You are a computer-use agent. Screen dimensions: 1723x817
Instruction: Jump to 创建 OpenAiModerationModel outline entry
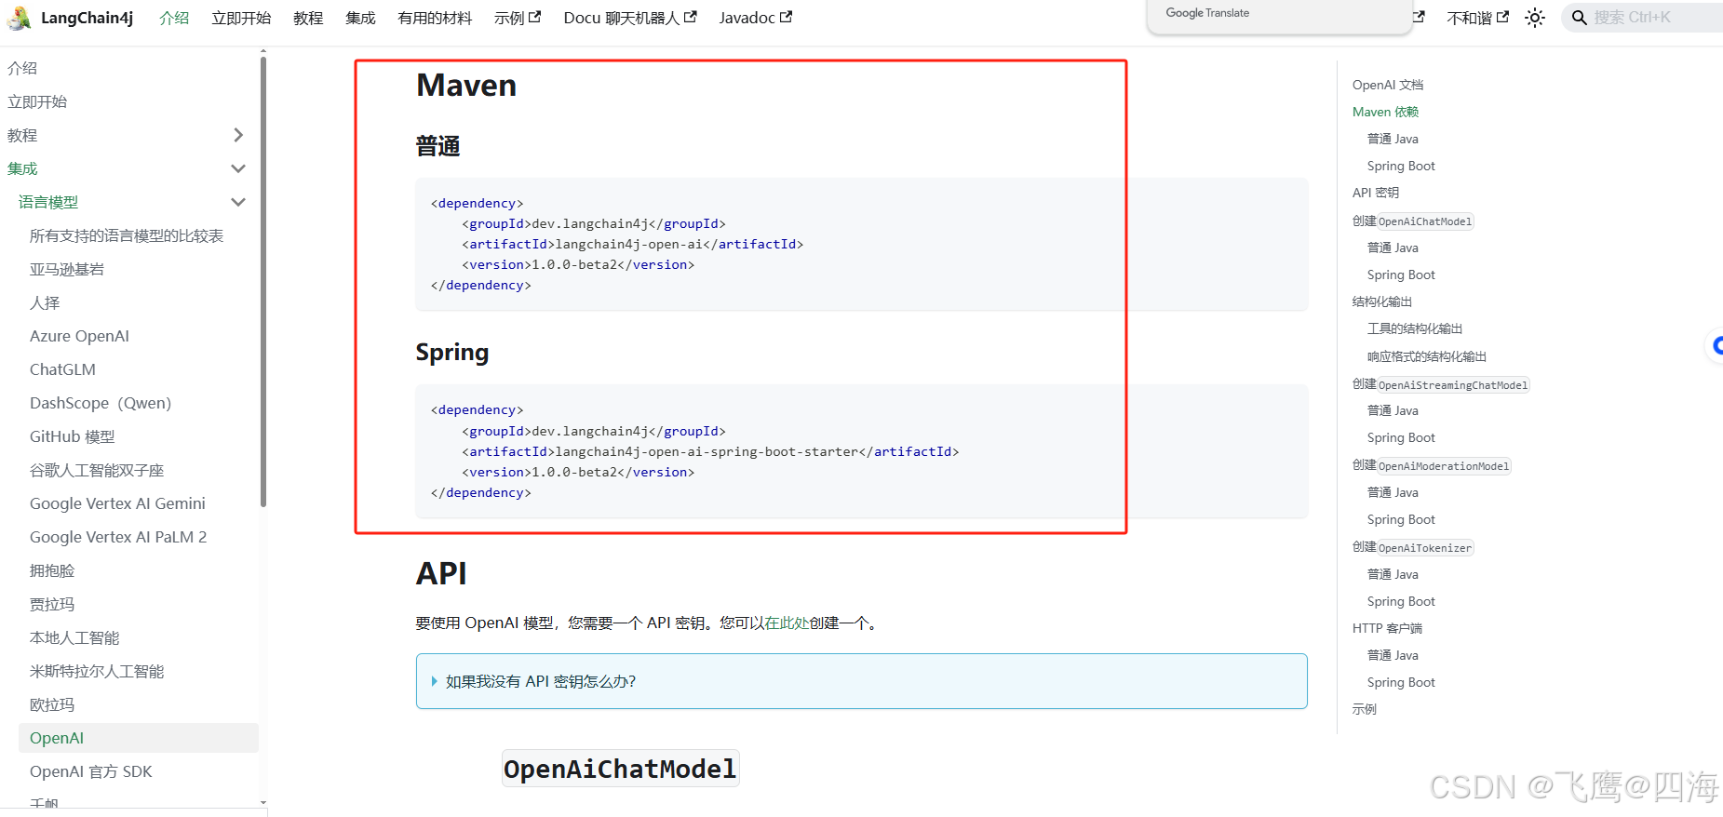pyautogui.click(x=1432, y=465)
